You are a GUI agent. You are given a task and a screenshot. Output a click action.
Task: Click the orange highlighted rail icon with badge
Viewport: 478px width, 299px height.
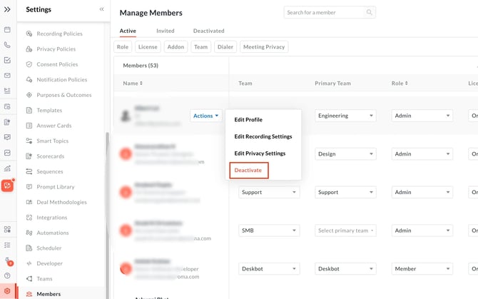tap(7, 186)
